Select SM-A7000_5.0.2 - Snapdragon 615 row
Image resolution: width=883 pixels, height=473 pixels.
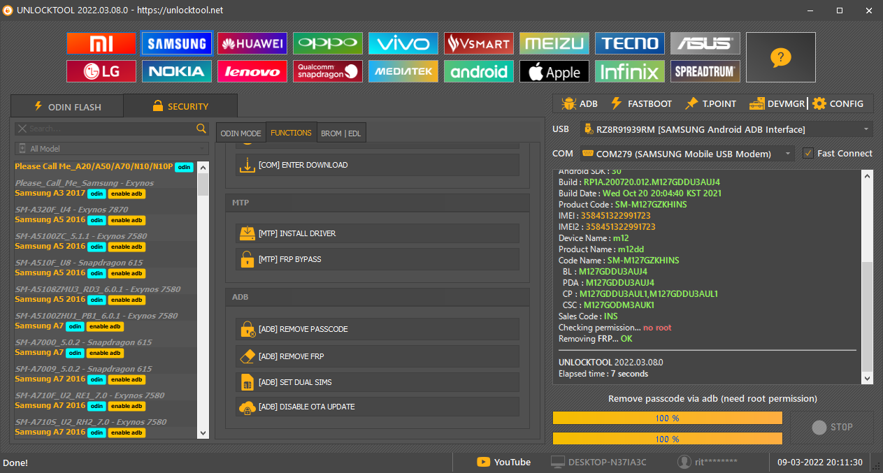point(83,342)
